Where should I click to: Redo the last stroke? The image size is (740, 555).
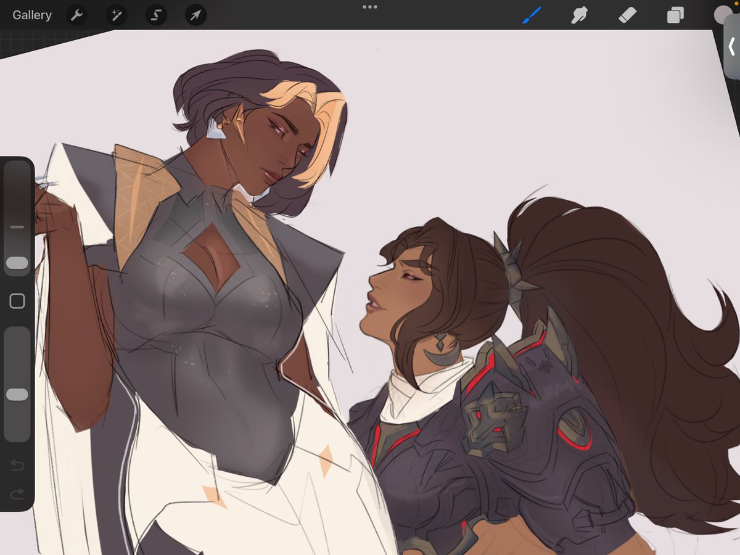pos(17,493)
